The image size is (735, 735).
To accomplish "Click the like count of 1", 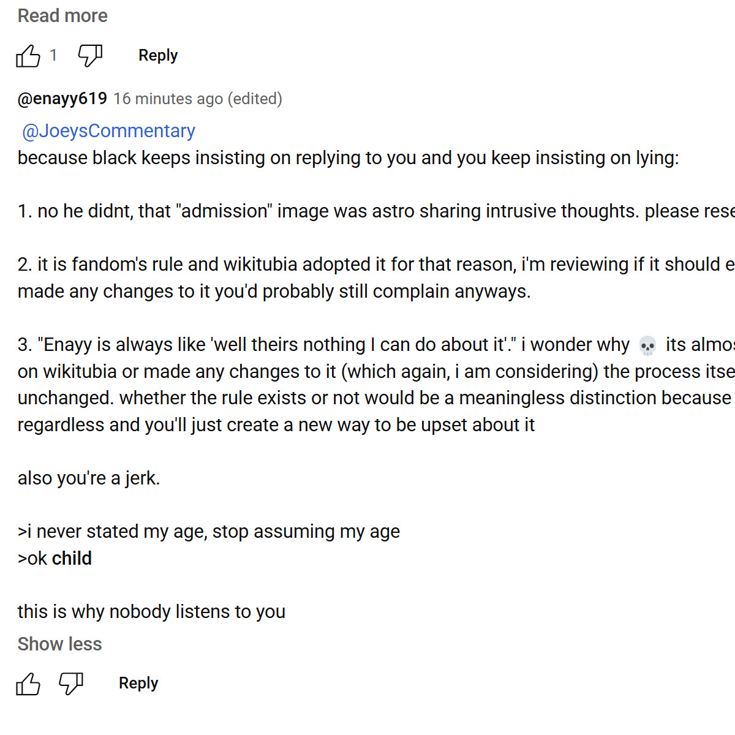I will tap(53, 56).
